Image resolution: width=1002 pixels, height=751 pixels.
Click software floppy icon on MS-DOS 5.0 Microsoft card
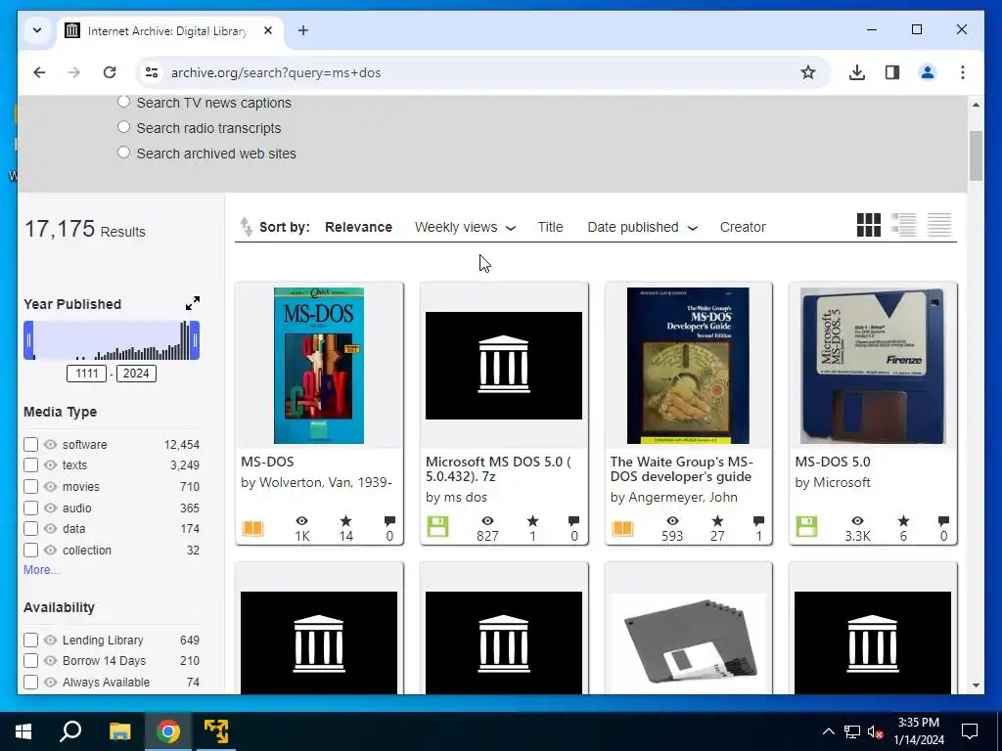tap(806, 527)
